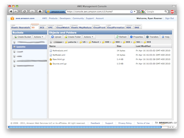Open the Transfers button

152,37
